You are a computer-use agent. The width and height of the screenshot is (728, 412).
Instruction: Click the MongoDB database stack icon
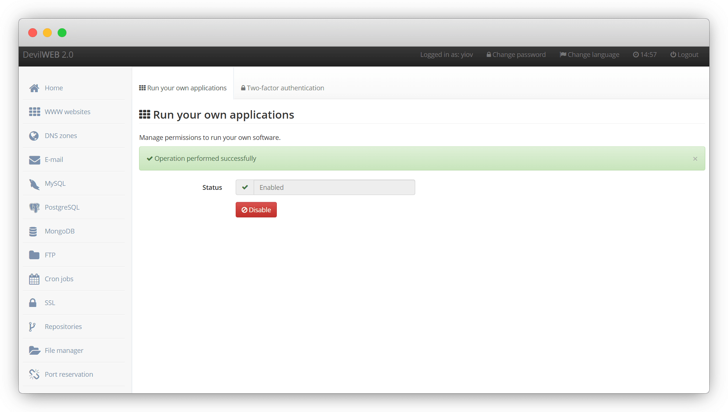(33, 231)
